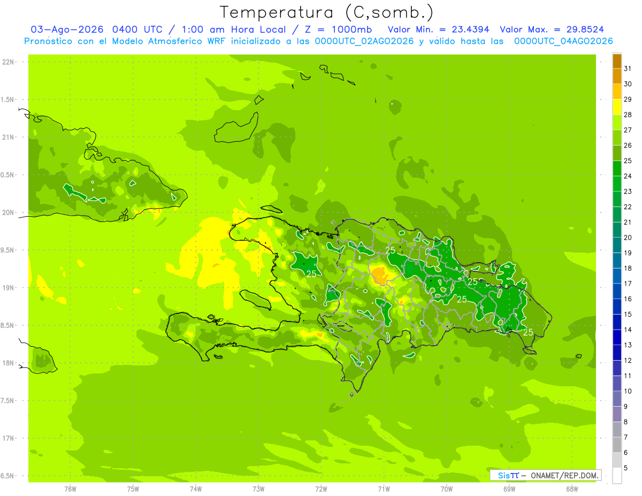Select the '0000UTC_04AGO2026' valid-until time
Screen dimensions: 642x496
click(x=563, y=41)
